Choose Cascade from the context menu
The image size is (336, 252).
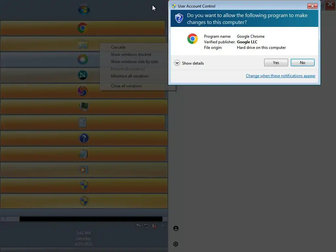click(x=118, y=47)
